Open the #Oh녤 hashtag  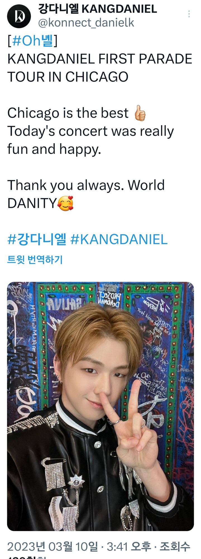(32, 41)
